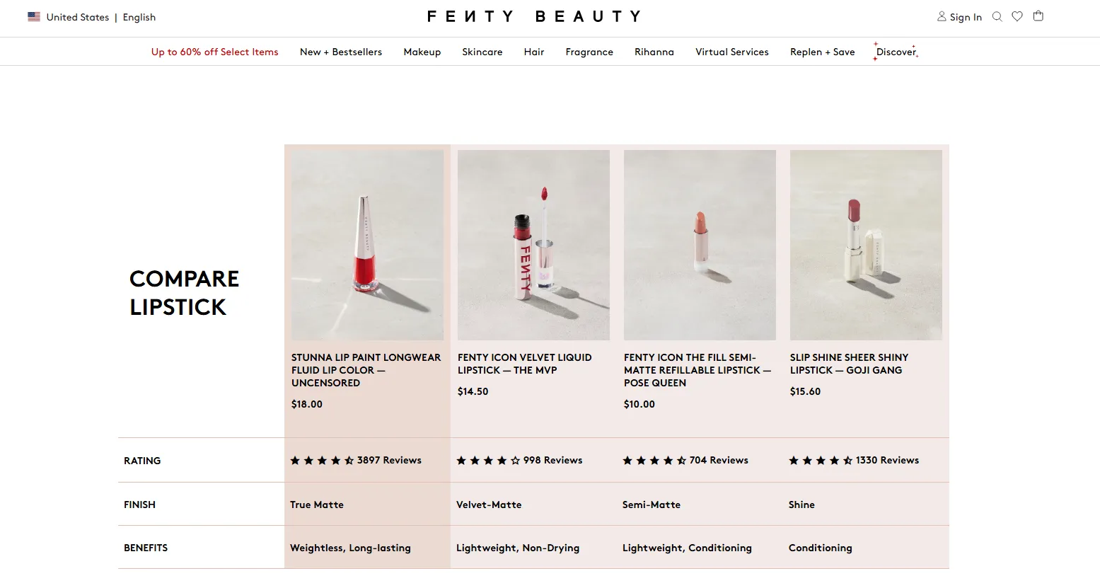View the shopping bag icon
This screenshot has height=588, width=1100.
click(1038, 16)
